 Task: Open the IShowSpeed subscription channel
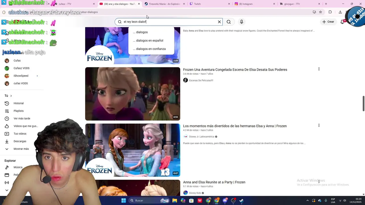tap(21, 76)
